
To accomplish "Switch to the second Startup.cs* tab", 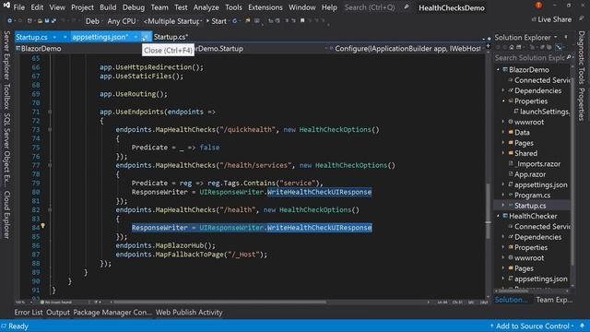I will tap(171, 37).
